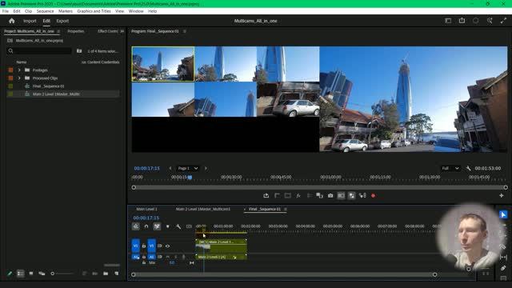Viewport: 512px width, 288px height.
Task: Toggle Linked Selection in the timeline
Action: 157,226
